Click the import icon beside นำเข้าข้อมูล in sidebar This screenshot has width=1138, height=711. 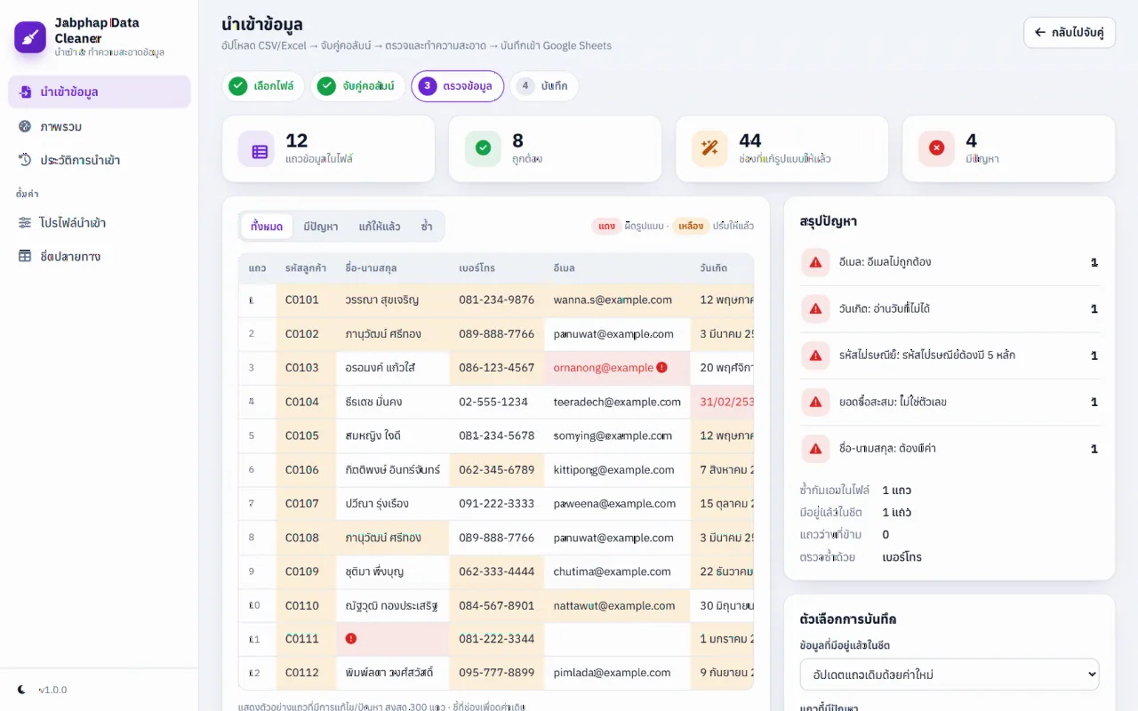25,92
